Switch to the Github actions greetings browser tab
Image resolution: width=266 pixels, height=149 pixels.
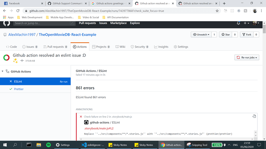click(x=111, y=3)
